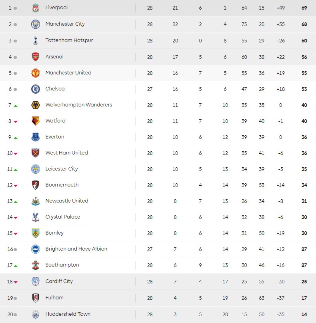Click green up arrow beside position 7

click(x=16, y=106)
